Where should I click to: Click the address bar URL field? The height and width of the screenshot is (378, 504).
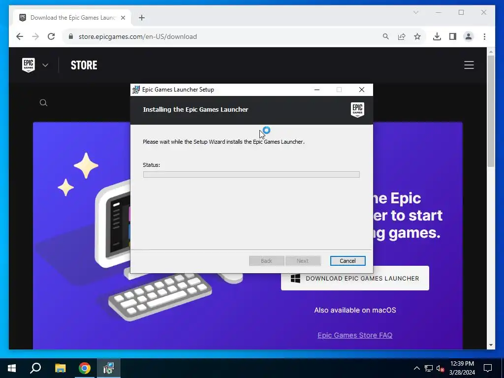222,36
